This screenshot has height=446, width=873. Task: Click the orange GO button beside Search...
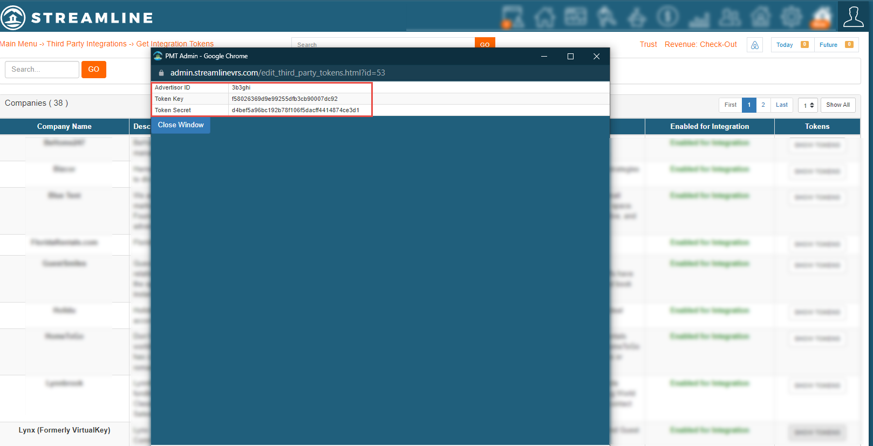tap(94, 70)
